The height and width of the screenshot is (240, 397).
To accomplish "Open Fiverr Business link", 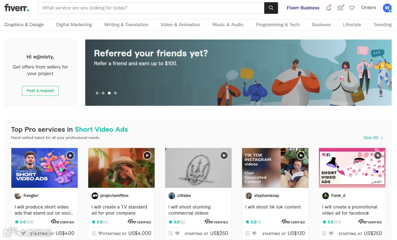I will click(x=303, y=8).
